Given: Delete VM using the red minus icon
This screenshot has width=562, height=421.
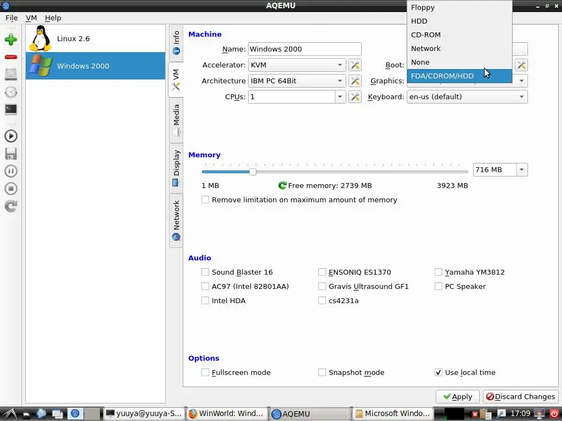Looking at the screenshot, I should tap(11, 57).
